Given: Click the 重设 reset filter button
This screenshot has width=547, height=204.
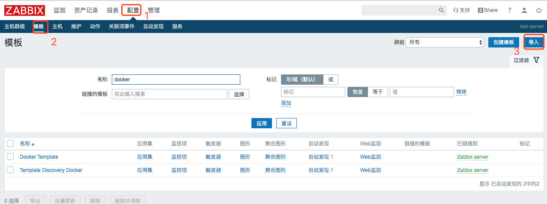Looking at the screenshot, I should (287, 123).
